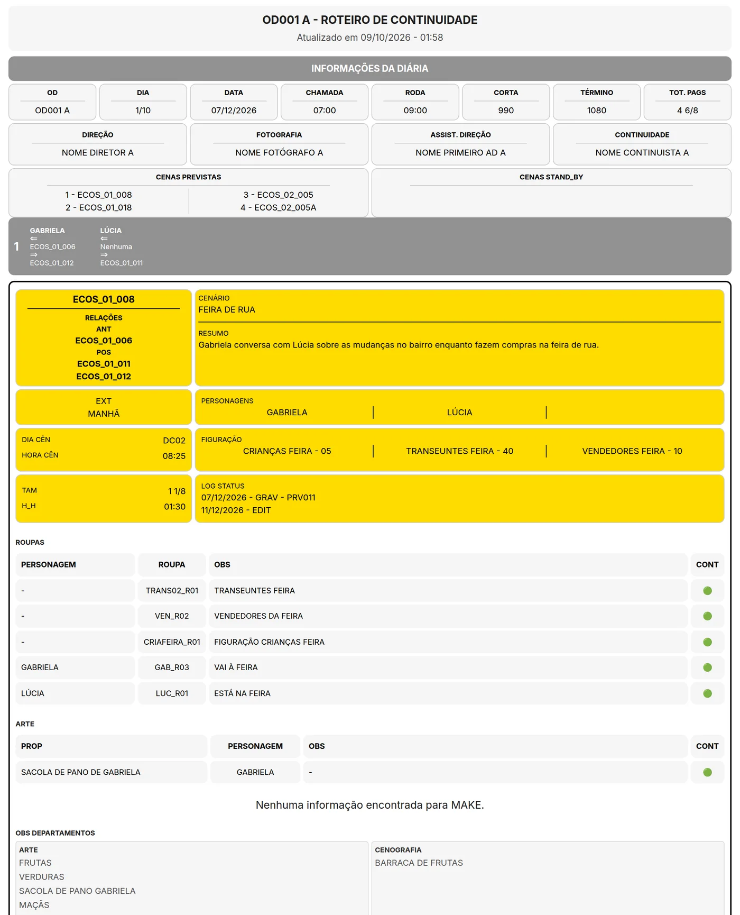
Task: Click VERDURAS in Arte department notes
Action: [x=42, y=877]
